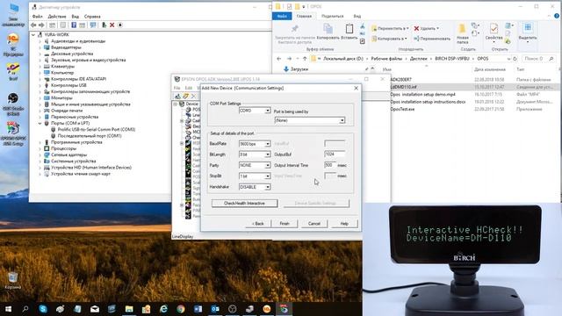
Task: Open File menu in EPSON OPOS window
Action: pos(177,88)
